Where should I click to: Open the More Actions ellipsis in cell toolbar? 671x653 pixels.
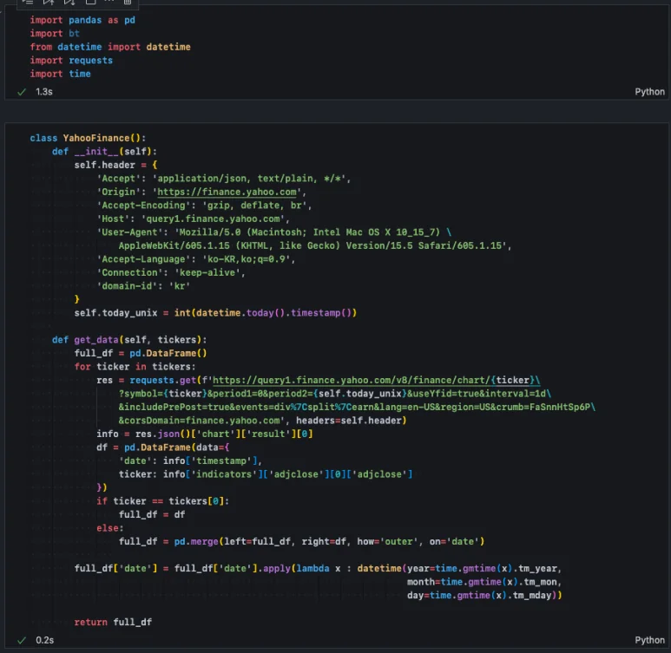pos(109,3)
